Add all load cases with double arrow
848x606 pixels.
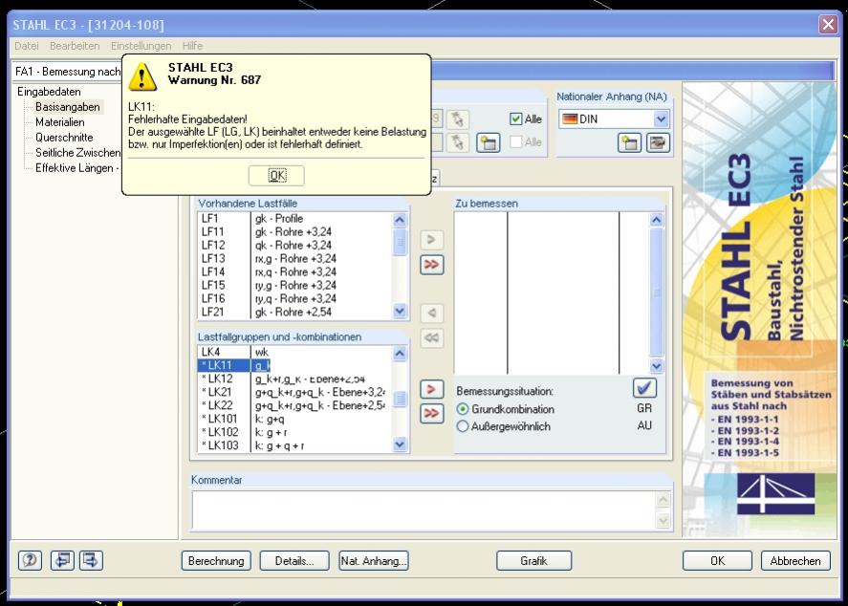431,265
